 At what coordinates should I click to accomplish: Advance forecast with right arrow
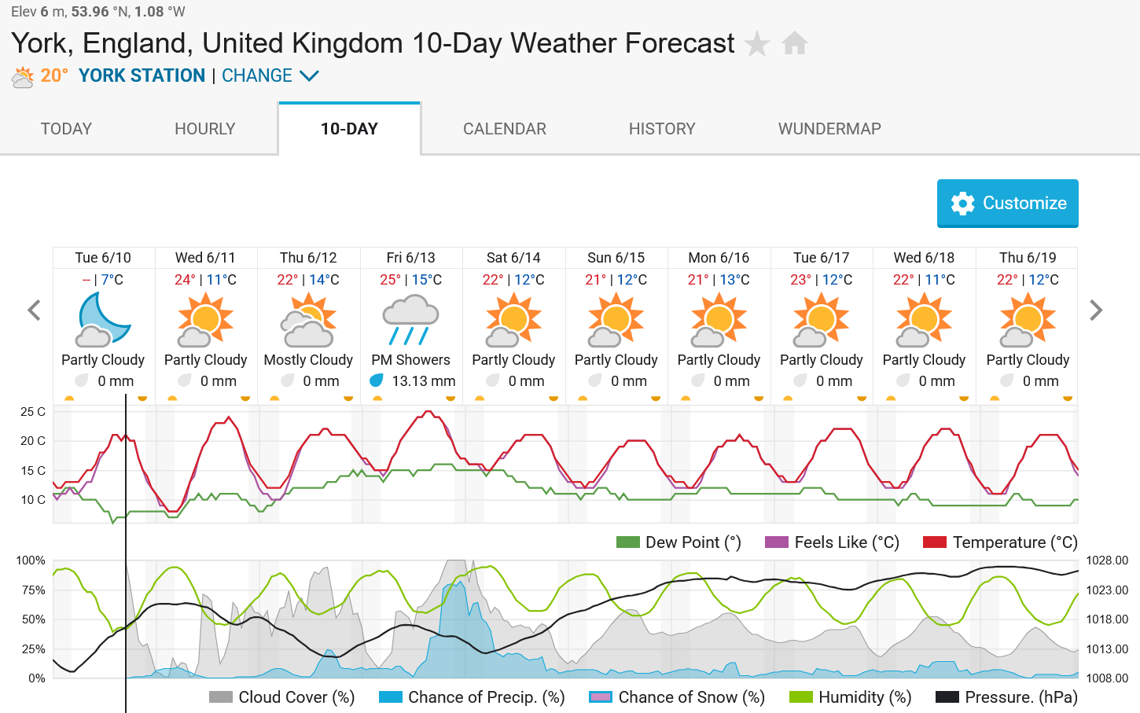pos(1096,311)
